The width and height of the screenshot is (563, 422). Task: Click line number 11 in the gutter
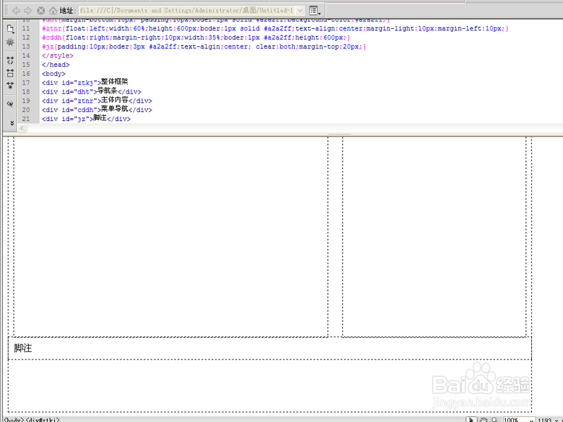click(x=26, y=28)
